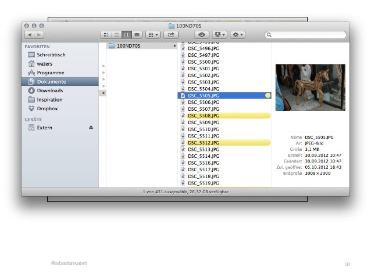The image size is (371, 278).
Task: Open the Action gear menu
Action: click(x=238, y=35)
